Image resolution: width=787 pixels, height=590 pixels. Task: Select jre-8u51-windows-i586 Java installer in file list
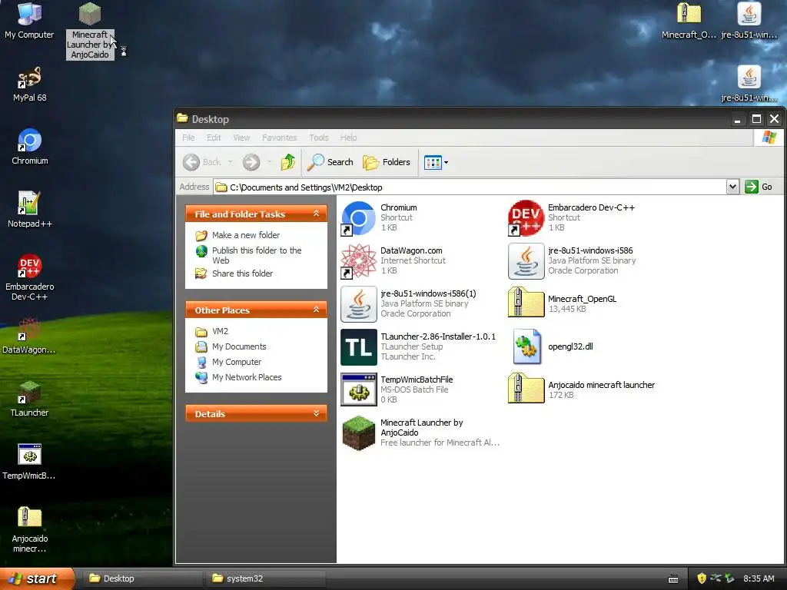[x=572, y=261]
